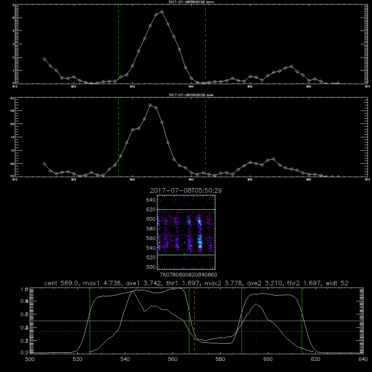Click the '600' x-axis label of bottom plot
Screen dimensions: 372x372
tap(268, 359)
